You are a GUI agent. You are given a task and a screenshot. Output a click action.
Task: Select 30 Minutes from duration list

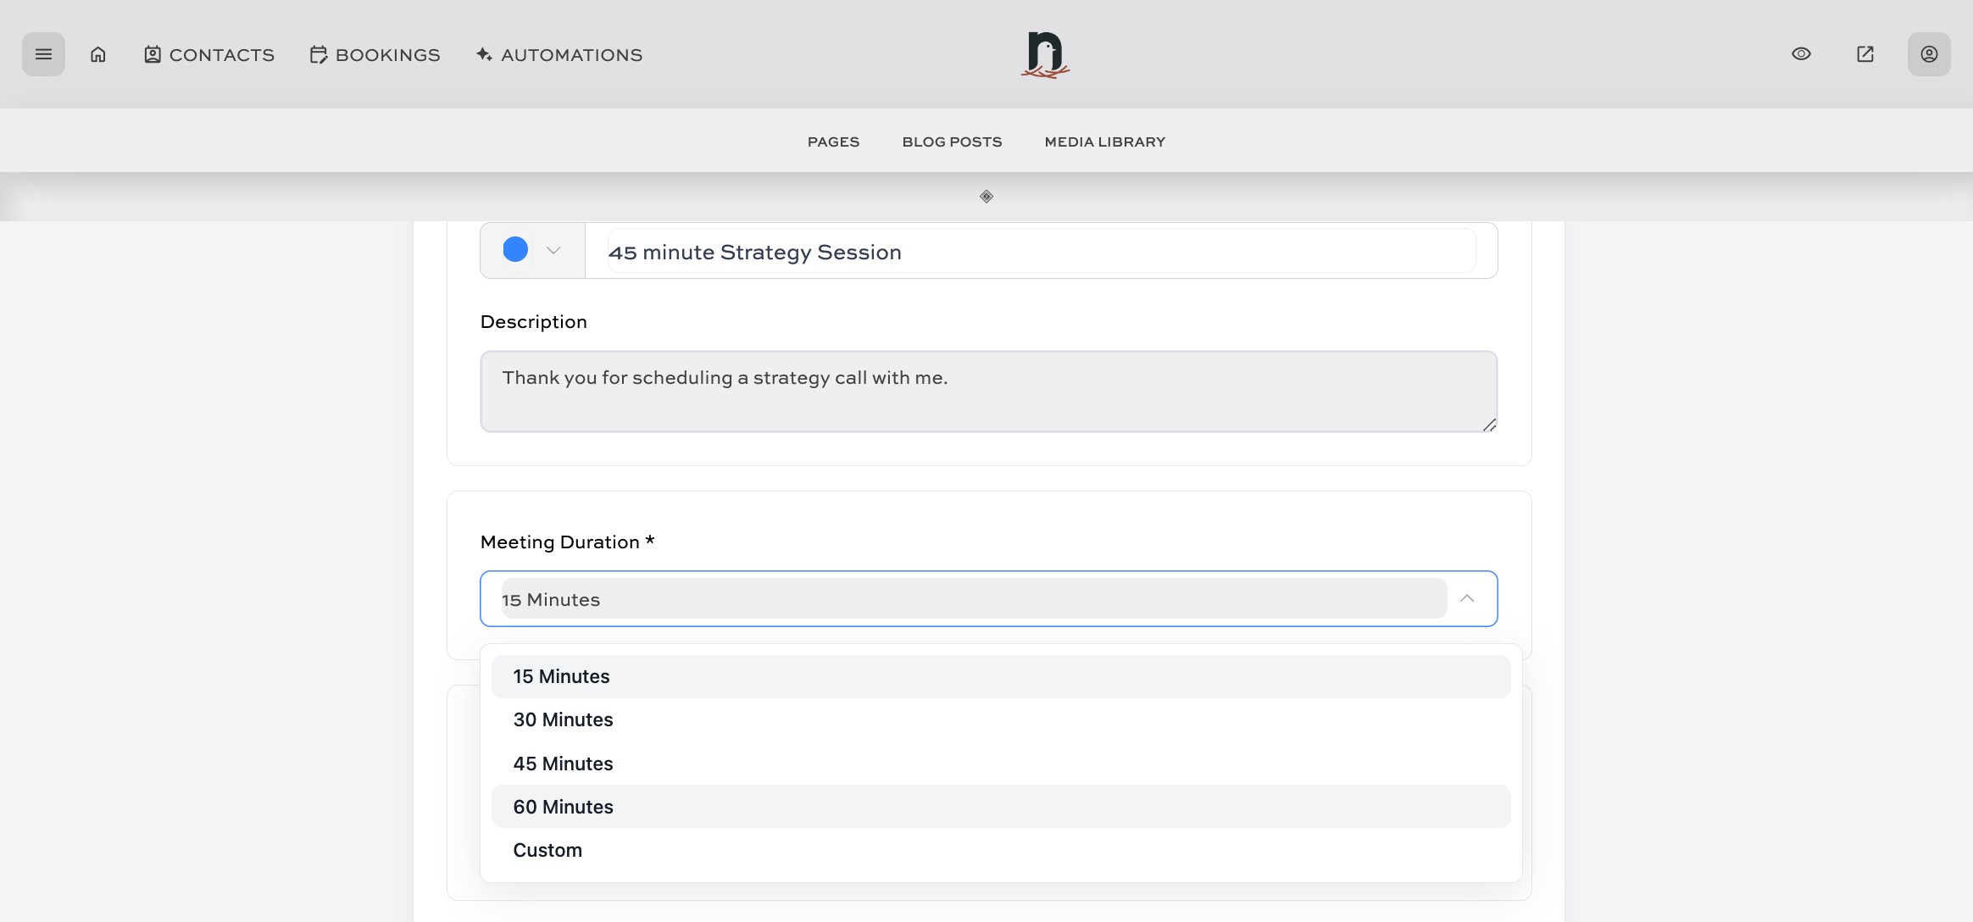[x=563, y=719]
